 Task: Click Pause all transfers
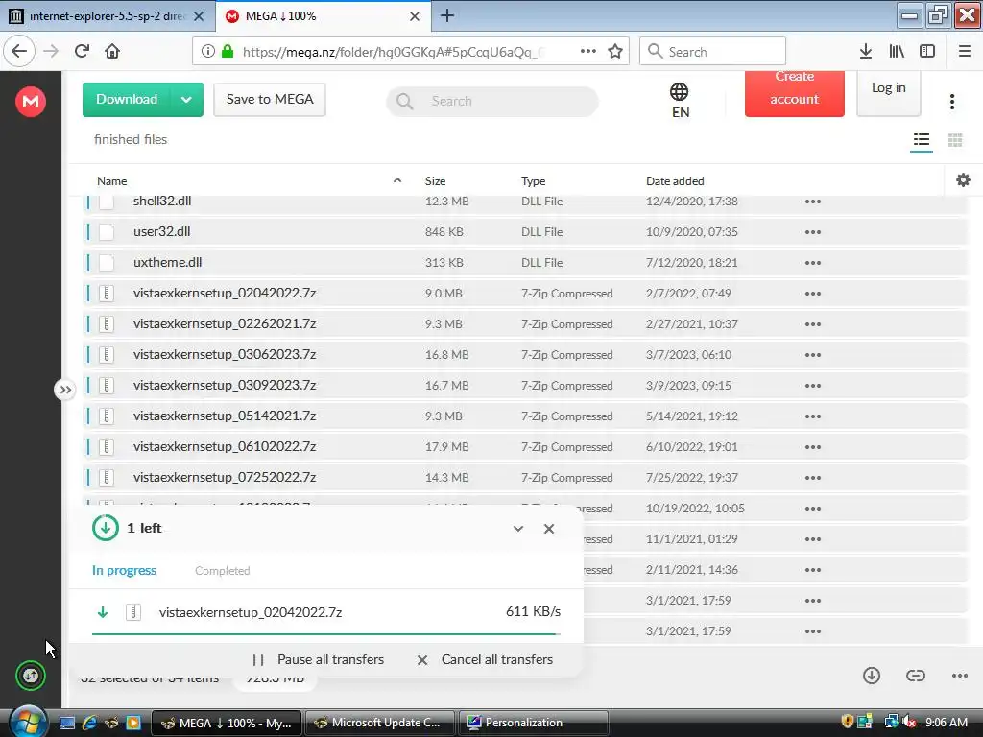[x=319, y=660]
